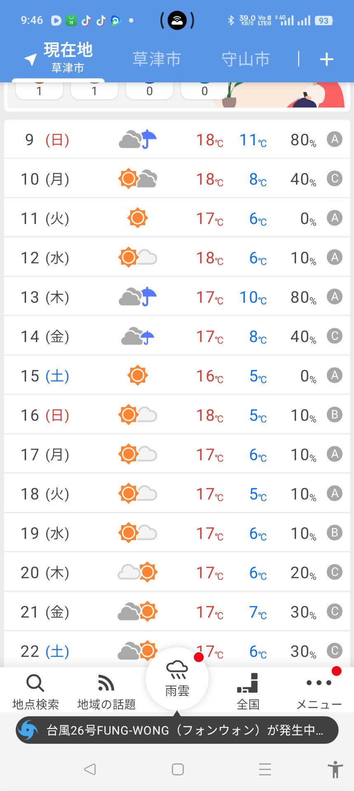This screenshot has width=354, height=791.
Task: Open the 地点検索 search icon
Action: click(35, 683)
